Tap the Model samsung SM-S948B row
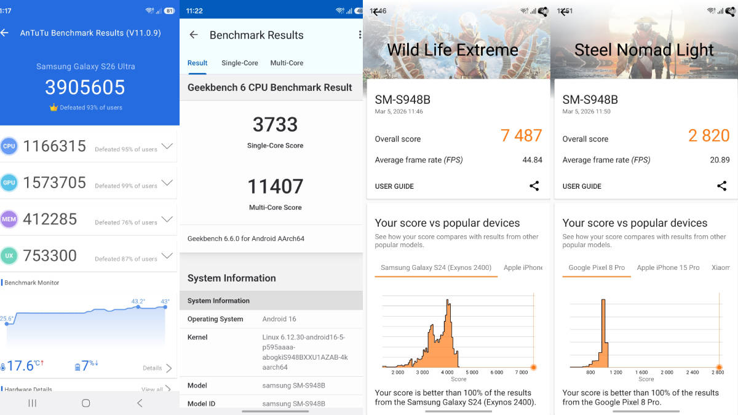 [x=271, y=385]
